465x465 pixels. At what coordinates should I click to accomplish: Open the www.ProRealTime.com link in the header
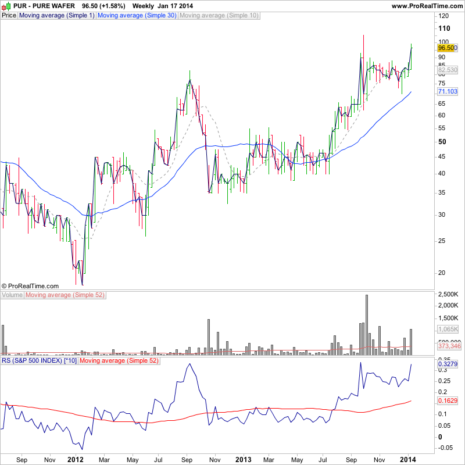click(x=427, y=6)
